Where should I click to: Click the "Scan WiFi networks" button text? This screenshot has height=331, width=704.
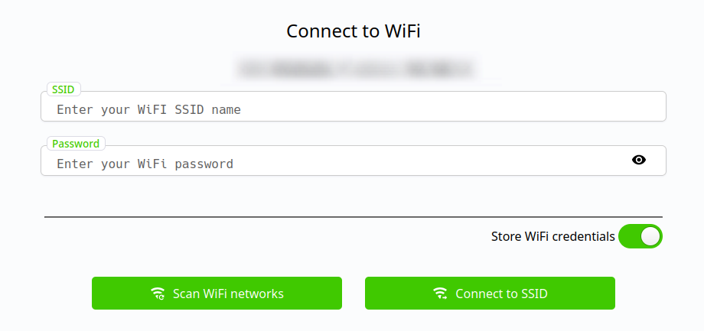tap(228, 294)
